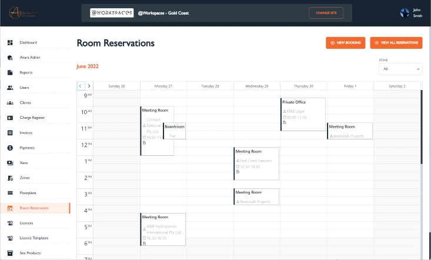Click the Charge Register icon
Screen dimensions: 431x260
(x=10, y=118)
